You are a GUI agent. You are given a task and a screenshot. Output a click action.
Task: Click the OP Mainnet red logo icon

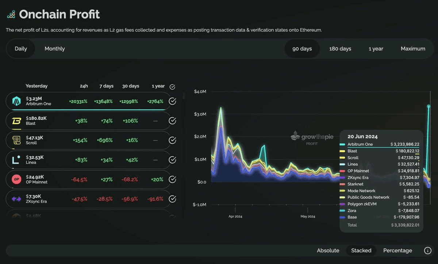point(17,179)
